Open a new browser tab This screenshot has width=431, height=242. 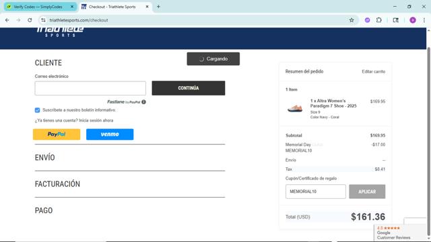point(158,7)
